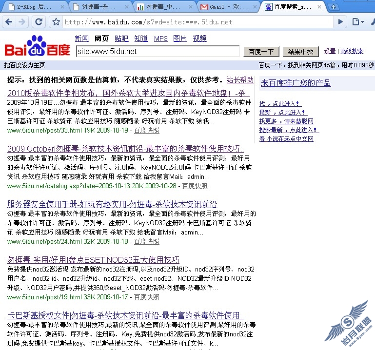Click sidebar ad 找，点此进入
Image resolution: width=375 pixels, height=350 pixels.
[x=280, y=104]
